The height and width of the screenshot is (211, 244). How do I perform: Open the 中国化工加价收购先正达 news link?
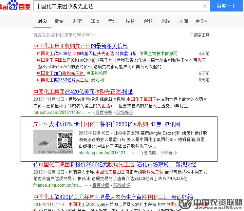60,73
